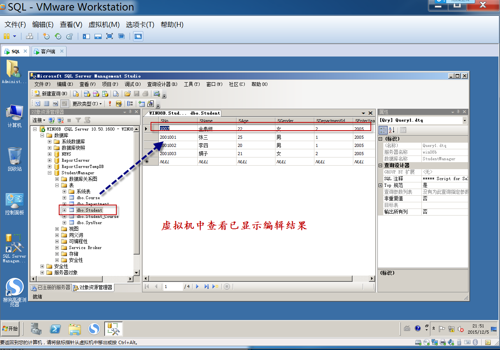
Task: Click 新建查询 in the SSMS toolbar
Action: point(51,94)
